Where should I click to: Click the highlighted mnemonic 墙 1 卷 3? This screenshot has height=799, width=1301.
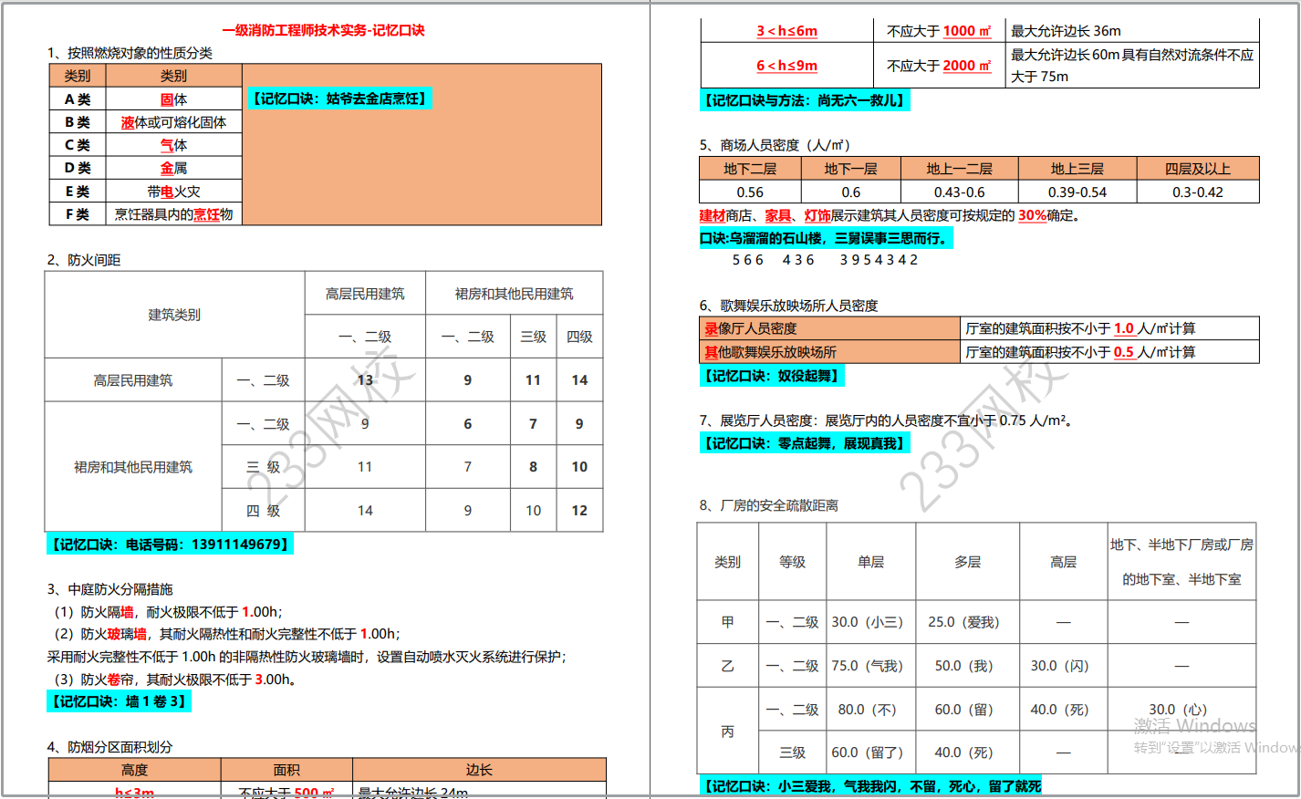(x=119, y=701)
